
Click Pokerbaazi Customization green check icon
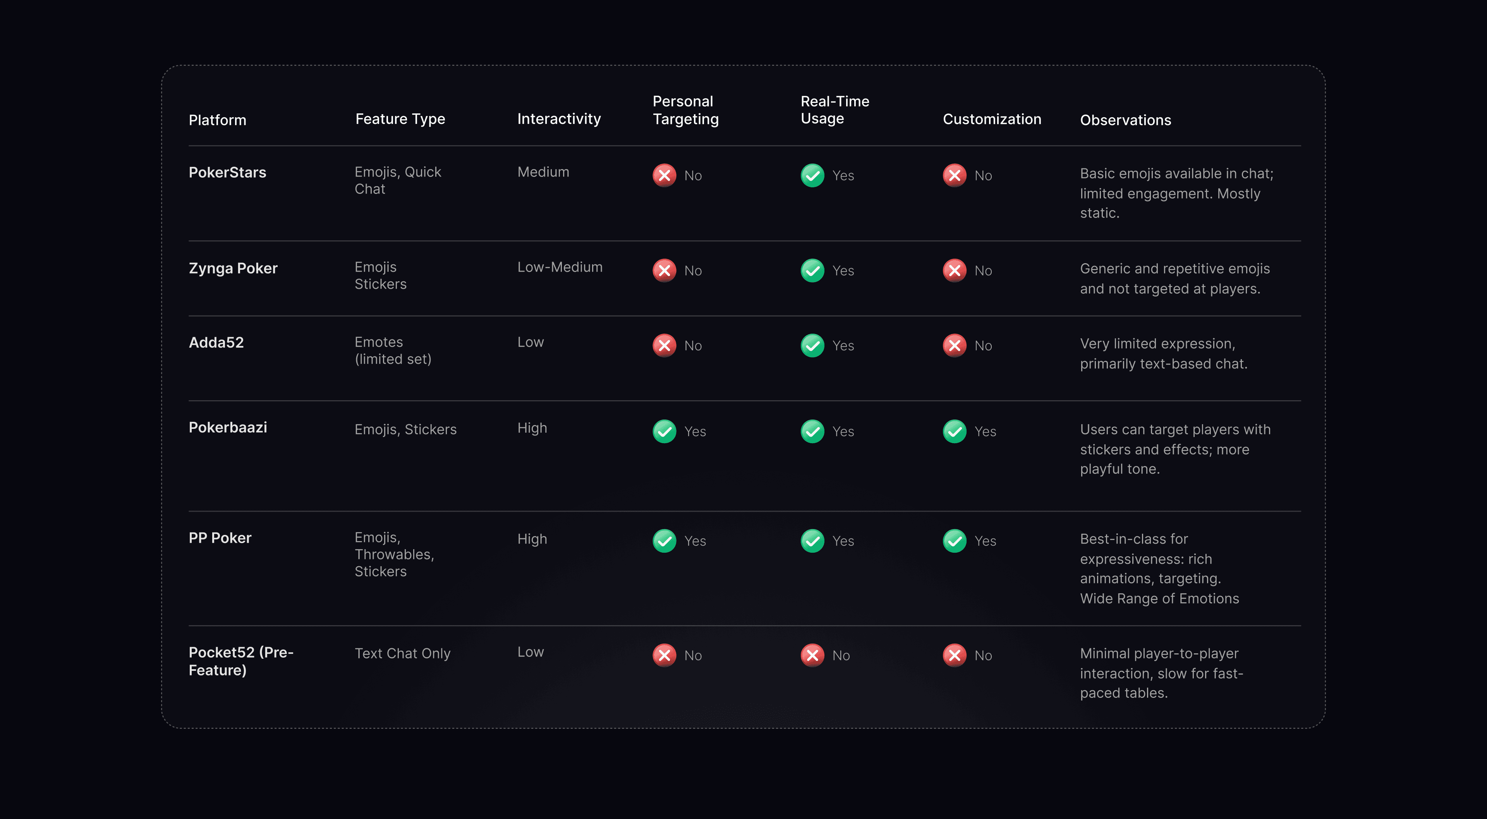(954, 431)
